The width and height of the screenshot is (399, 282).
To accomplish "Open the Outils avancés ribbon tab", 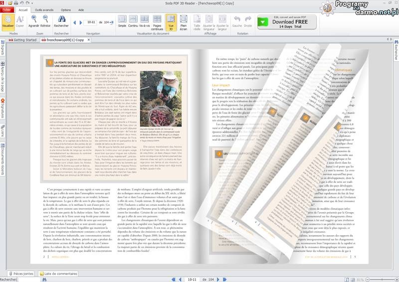I will [x=44, y=10].
